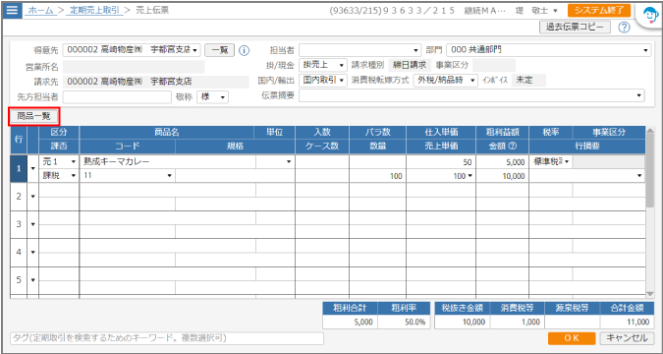Image resolution: width=663 pixels, height=354 pixels.
Task: Show customer info icon next to 一覧
Action: click(x=244, y=50)
